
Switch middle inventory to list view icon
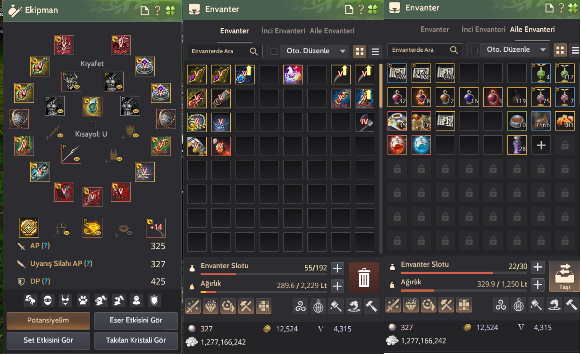376,51
